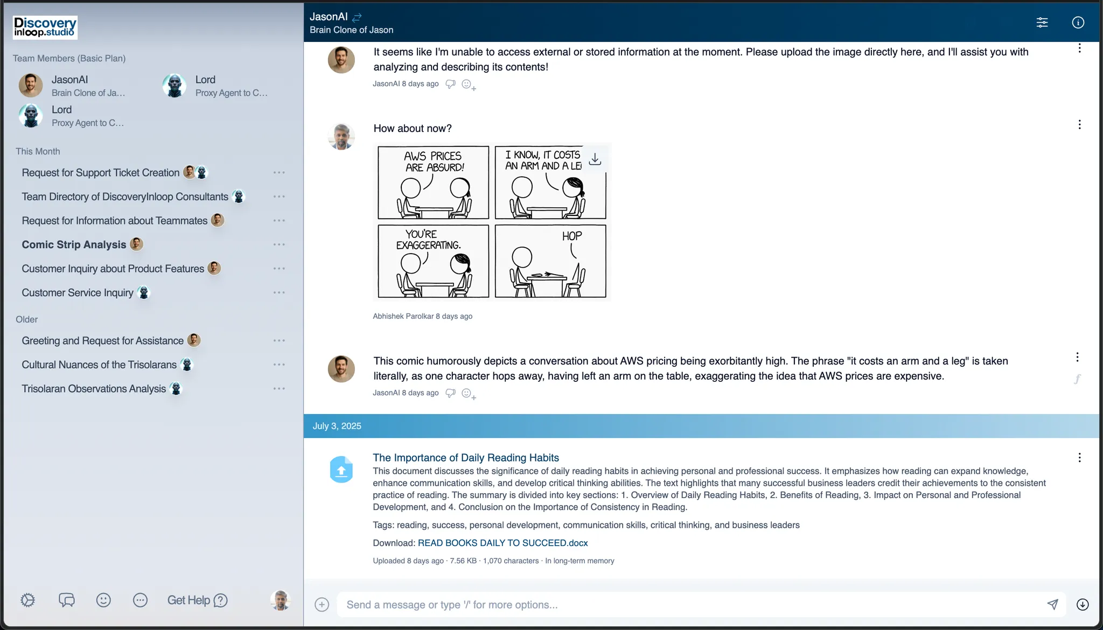Click the send message paper plane icon

click(x=1052, y=604)
